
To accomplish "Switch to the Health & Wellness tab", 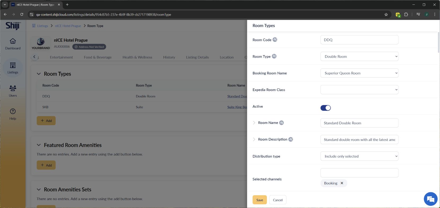I will [137, 57].
